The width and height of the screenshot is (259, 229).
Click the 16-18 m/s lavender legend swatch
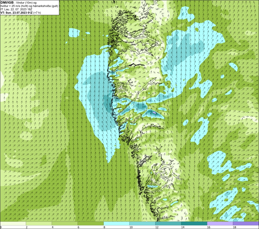pyautogui.click(x=220, y=223)
